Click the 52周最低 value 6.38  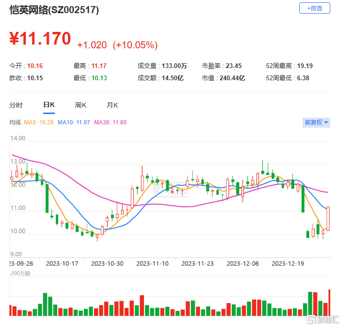click(x=303, y=78)
